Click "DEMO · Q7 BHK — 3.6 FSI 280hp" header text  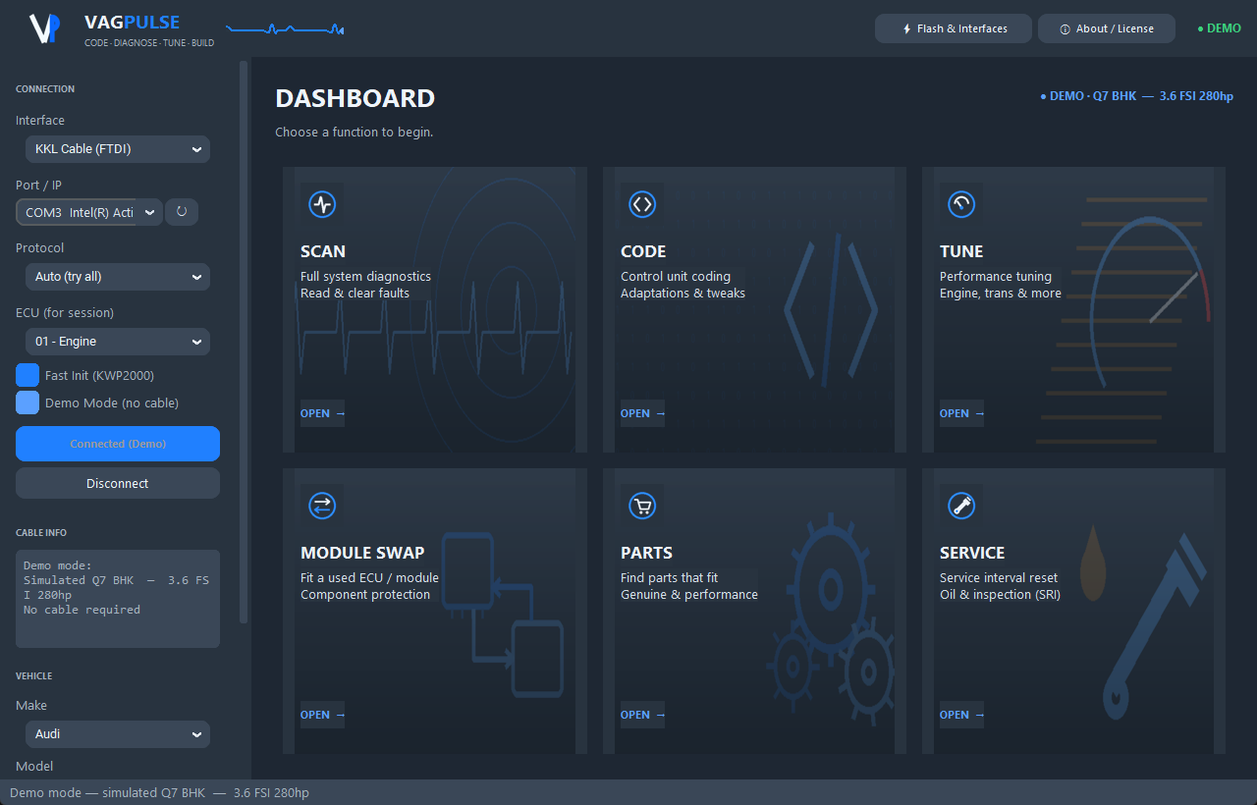click(1136, 96)
